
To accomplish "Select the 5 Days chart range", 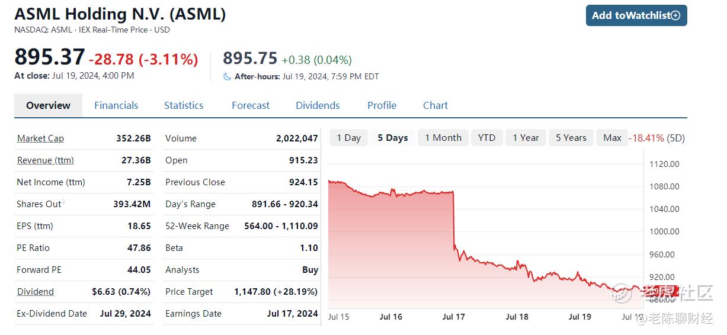I will (393, 138).
